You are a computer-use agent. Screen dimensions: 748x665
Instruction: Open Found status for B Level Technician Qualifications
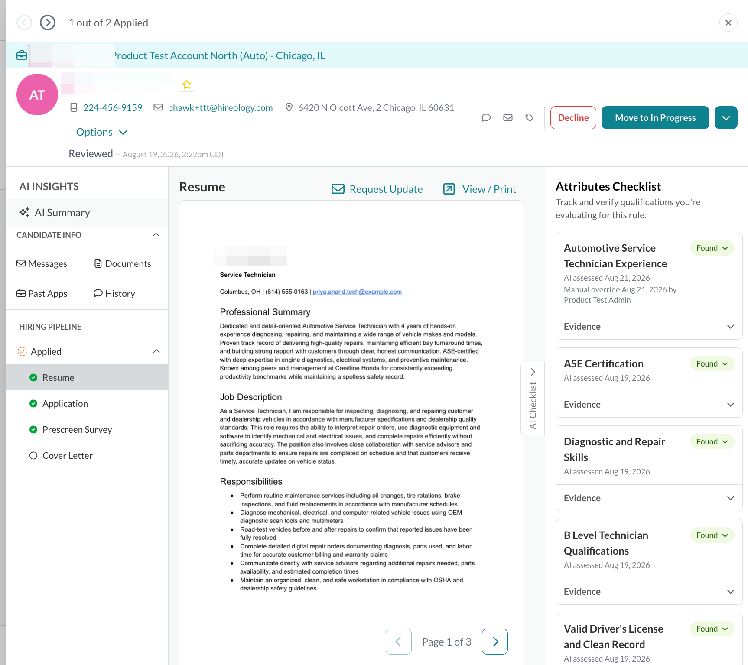712,535
